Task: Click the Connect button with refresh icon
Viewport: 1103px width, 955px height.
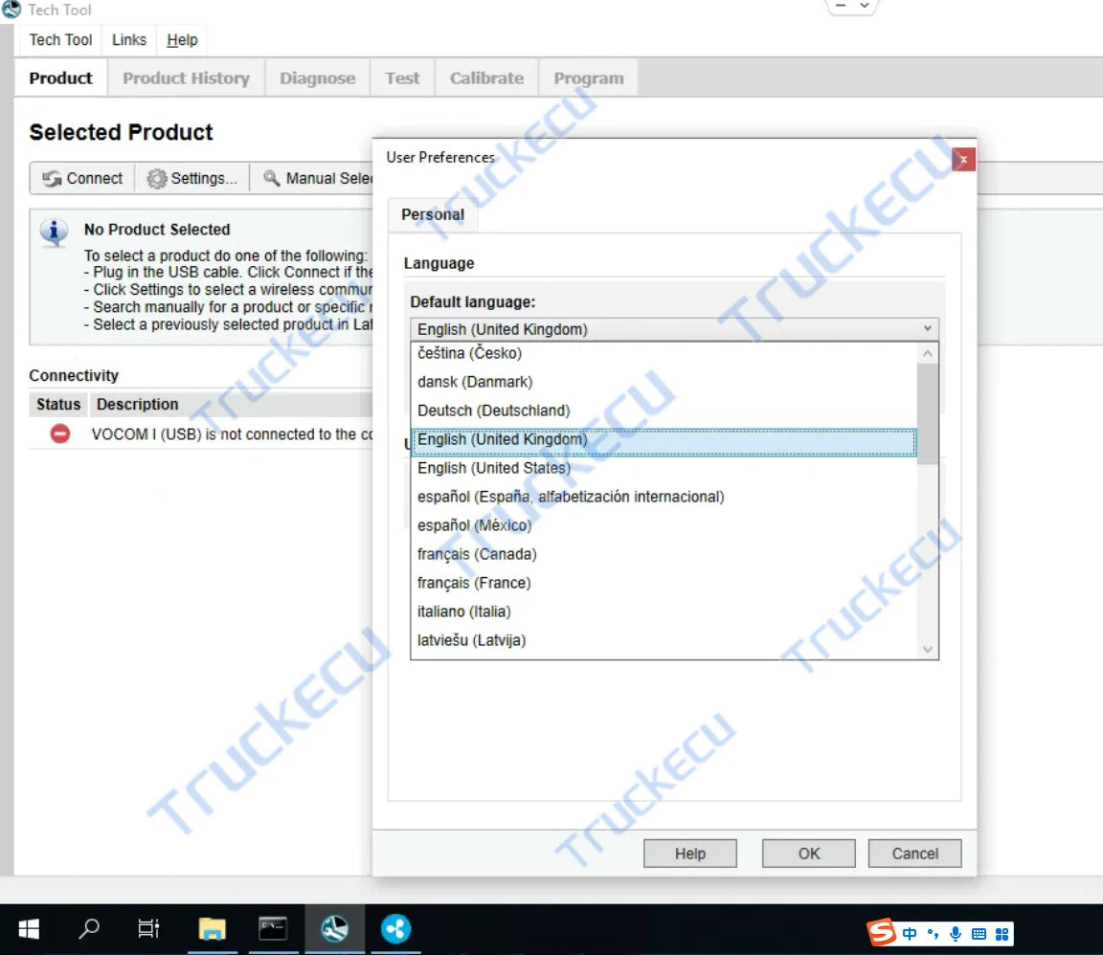Action: coord(82,178)
